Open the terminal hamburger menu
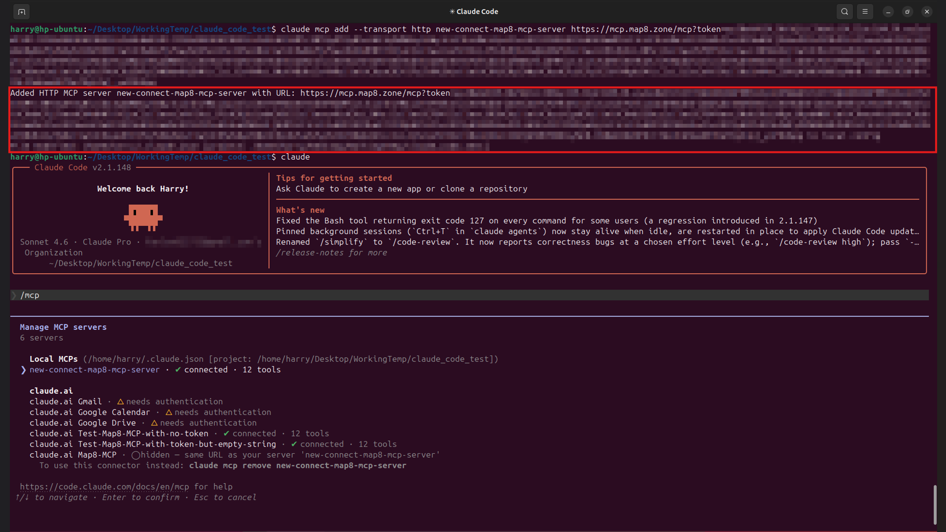This screenshot has width=946, height=532. coord(865,11)
